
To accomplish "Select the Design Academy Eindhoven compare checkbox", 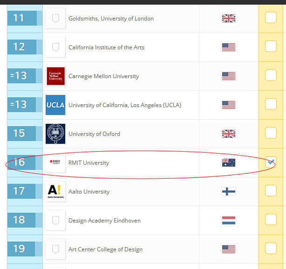I will (x=271, y=219).
